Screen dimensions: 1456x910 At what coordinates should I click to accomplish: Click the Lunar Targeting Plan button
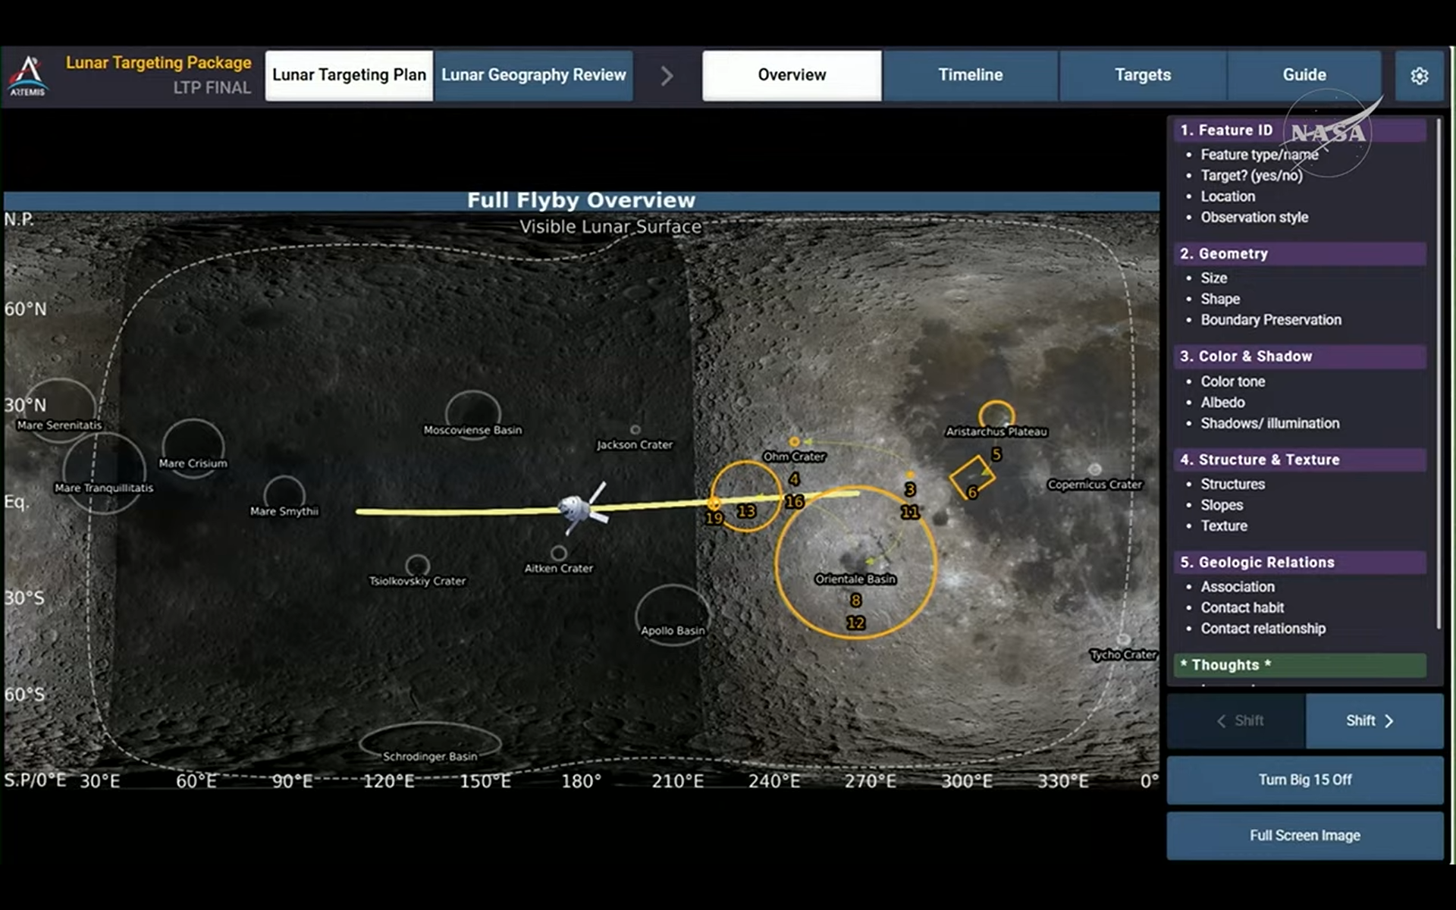pyautogui.click(x=349, y=75)
